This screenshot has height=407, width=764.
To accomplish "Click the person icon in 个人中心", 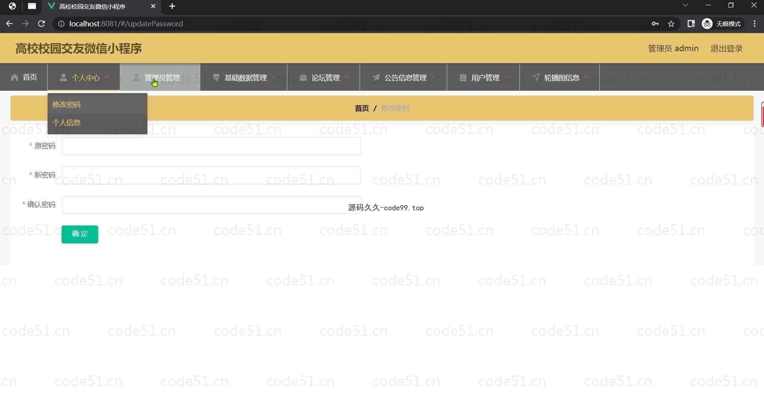I will [63, 77].
